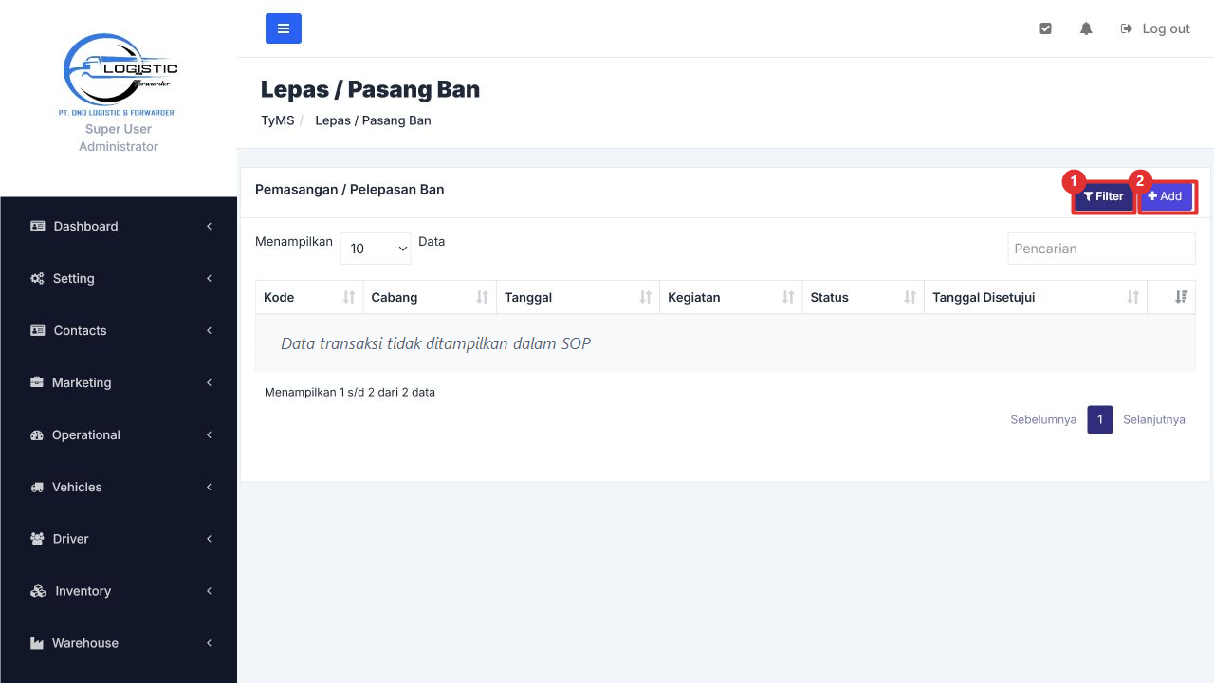Open the checklist tasks icon in header
Viewport: 1214px width, 683px height.
(x=1045, y=28)
